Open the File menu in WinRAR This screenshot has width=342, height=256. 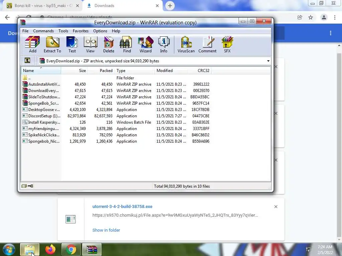pos(25,31)
